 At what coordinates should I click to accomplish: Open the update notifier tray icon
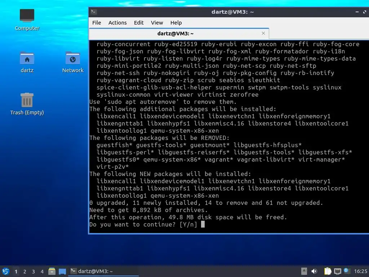coord(346,271)
